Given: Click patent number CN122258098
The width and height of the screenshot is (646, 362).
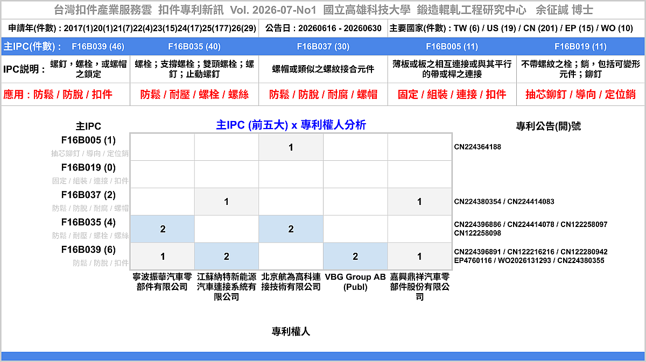Looking at the screenshot, I should pos(478,233).
